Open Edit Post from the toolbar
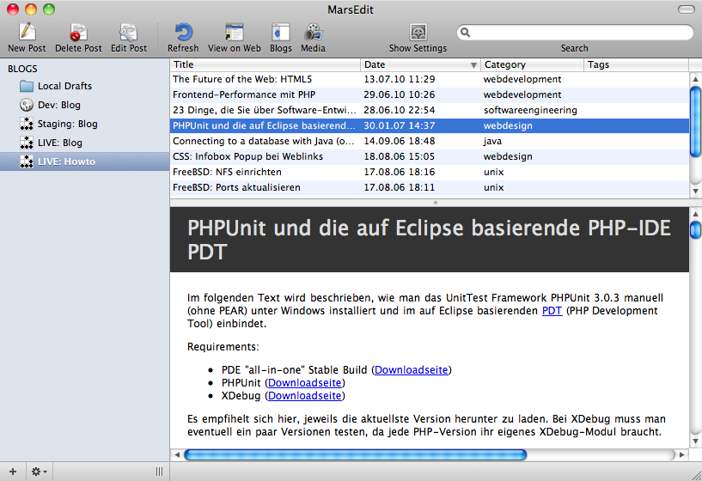Screen dimensions: 702x481 pyautogui.click(x=129, y=33)
